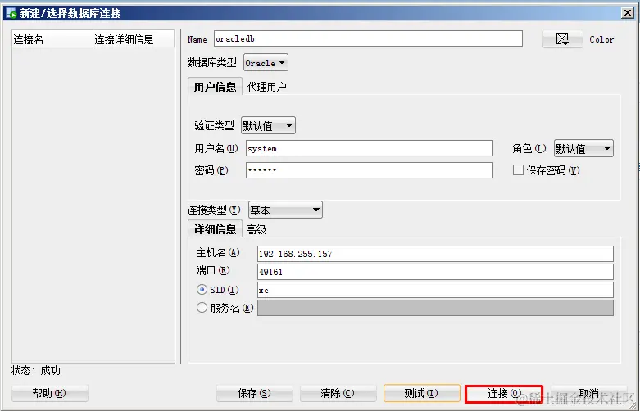640x411 pixels.
Task: Click the dialog title bar database icon
Action: click(x=11, y=13)
